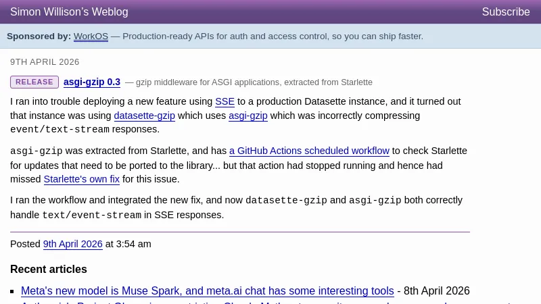Open datasette-gzip link in first paragraph
This screenshot has height=304, width=541.
click(144, 116)
